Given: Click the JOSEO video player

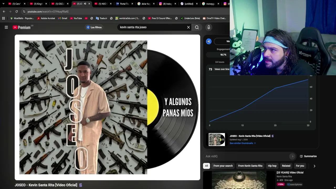Looking at the screenshot, I should pyautogui.click(x=107, y=107).
